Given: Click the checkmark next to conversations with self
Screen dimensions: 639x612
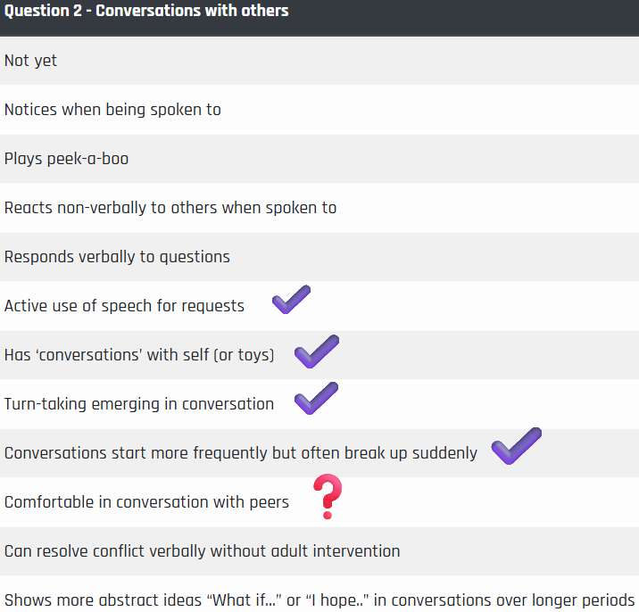Looking at the screenshot, I should (x=317, y=351).
